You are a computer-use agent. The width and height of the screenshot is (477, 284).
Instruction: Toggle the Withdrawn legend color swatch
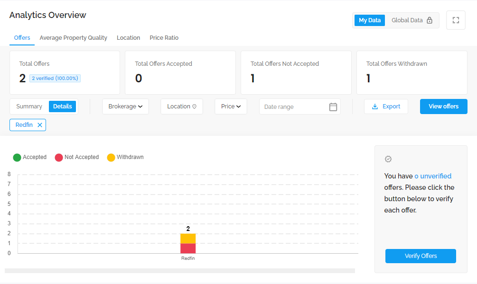(111, 158)
